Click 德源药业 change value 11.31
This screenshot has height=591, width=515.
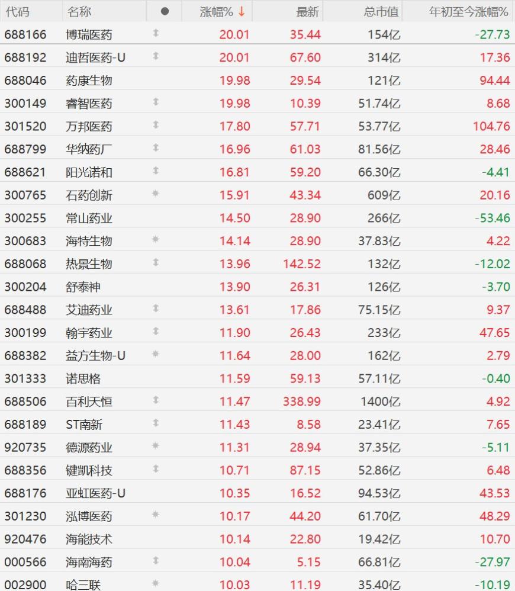click(234, 448)
